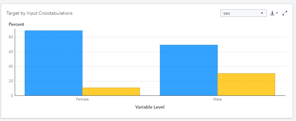Maximize the chart with the expand arrows icon
This screenshot has height=121, width=296.
[285, 13]
